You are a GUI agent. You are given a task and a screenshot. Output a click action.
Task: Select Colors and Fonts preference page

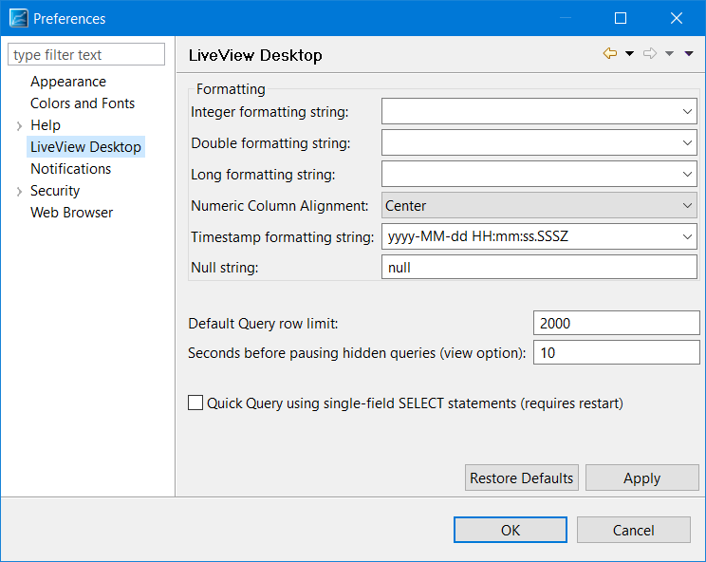pos(83,103)
